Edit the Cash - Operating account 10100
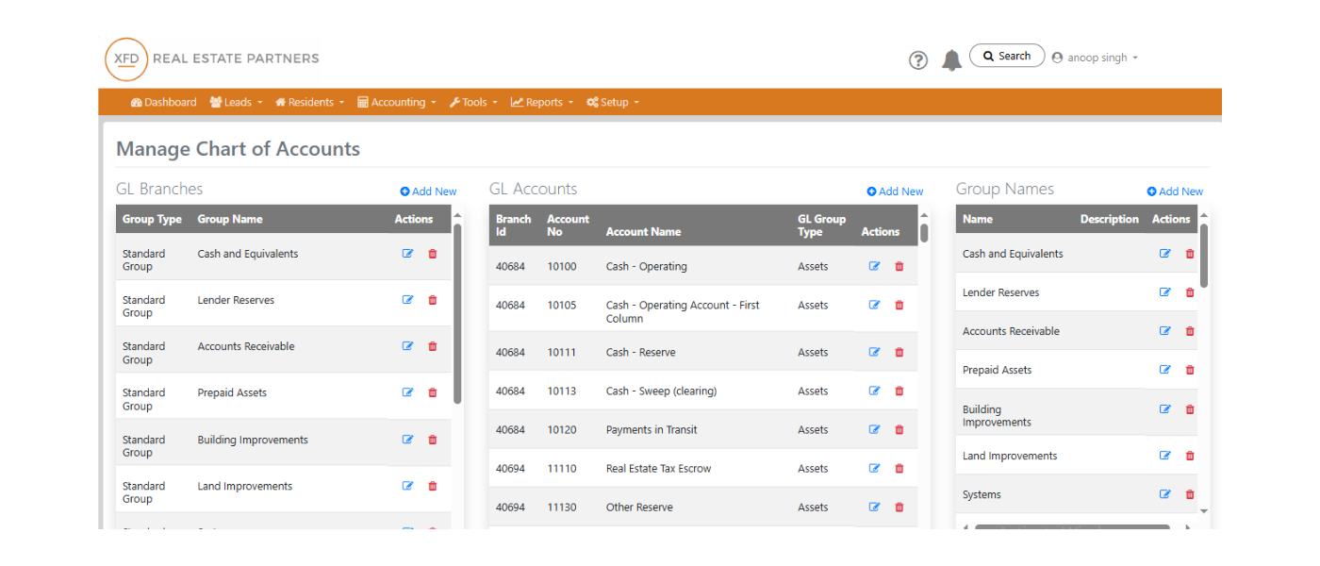The height and width of the screenshot is (566, 1320). coord(874,267)
